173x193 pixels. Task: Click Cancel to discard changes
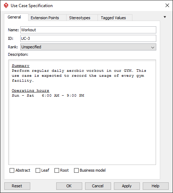[98, 186]
